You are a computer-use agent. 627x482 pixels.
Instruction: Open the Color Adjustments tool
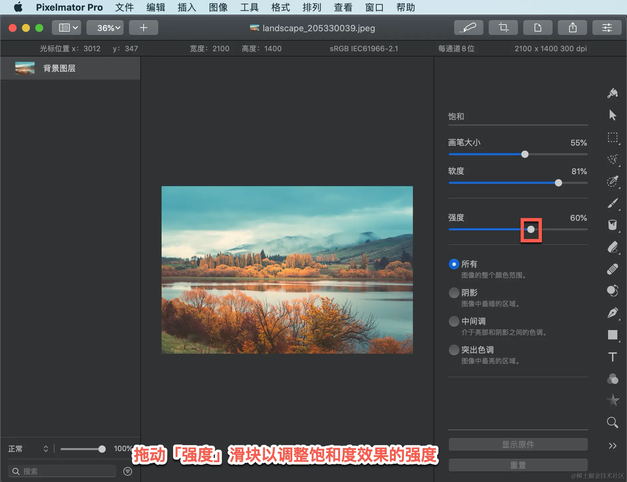(x=612, y=379)
